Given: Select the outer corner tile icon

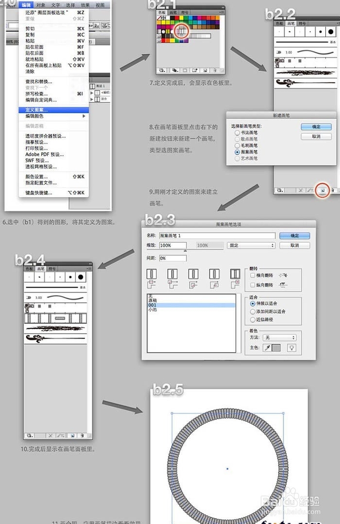Looking at the screenshot, I should tap(172, 274).
